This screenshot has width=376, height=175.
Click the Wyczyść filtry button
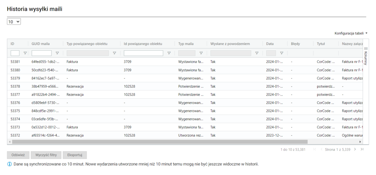click(x=46, y=155)
